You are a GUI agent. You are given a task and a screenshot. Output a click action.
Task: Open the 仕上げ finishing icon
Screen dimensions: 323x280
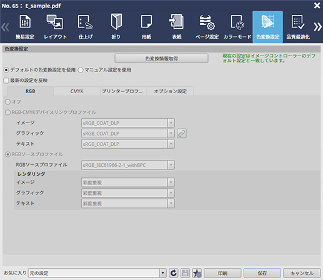click(86, 27)
